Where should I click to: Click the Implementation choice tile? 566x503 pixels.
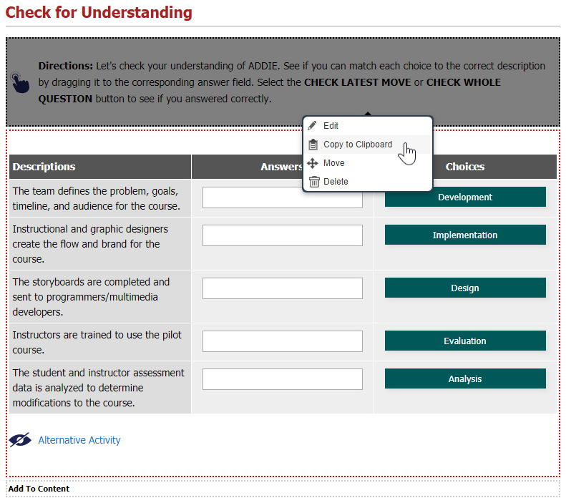465,235
